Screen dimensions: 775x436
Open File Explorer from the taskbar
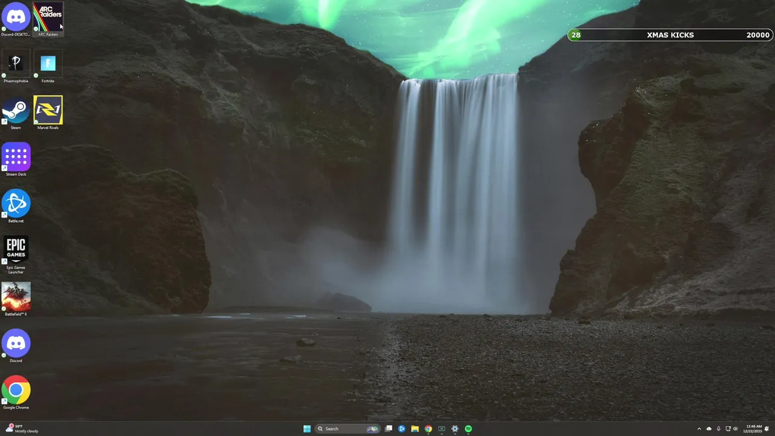tap(415, 429)
